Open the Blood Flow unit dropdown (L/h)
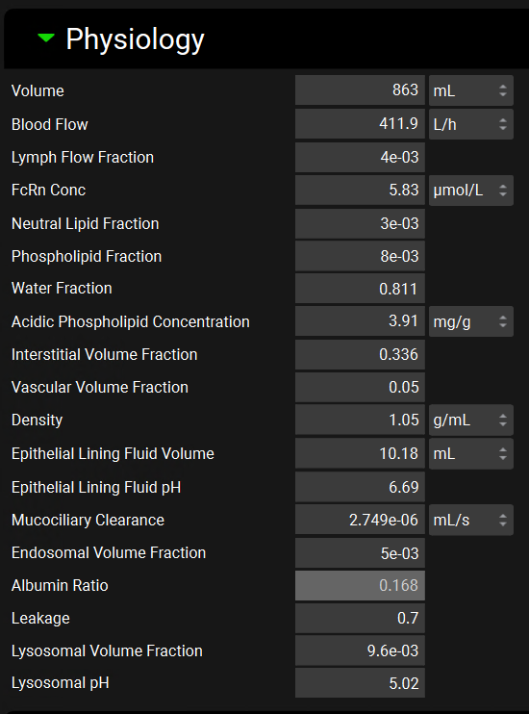Screen dimensions: 529x714 tap(470, 124)
